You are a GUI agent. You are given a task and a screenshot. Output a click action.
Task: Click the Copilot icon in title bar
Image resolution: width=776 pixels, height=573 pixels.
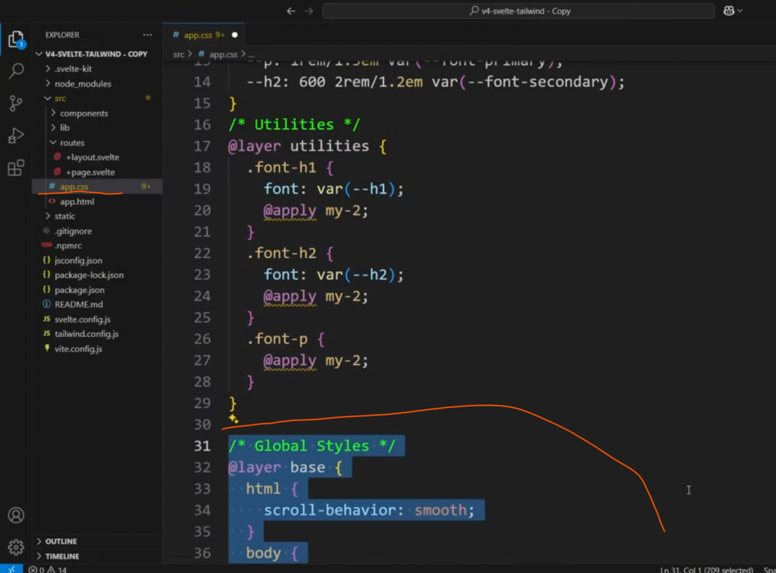730,11
